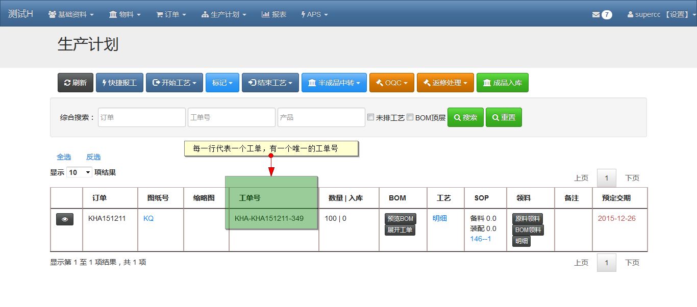Open the results-per-page selector

79,172
